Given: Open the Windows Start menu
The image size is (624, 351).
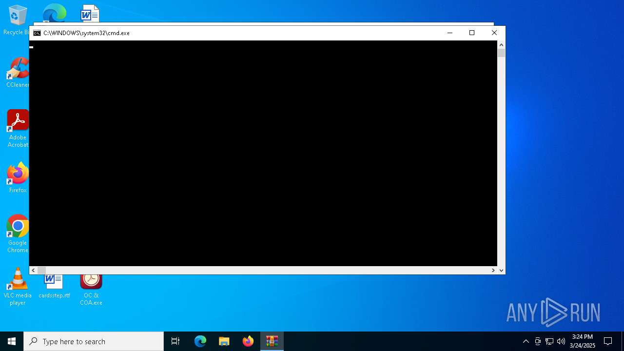Looking at the screenshot, I should point(12,341).
